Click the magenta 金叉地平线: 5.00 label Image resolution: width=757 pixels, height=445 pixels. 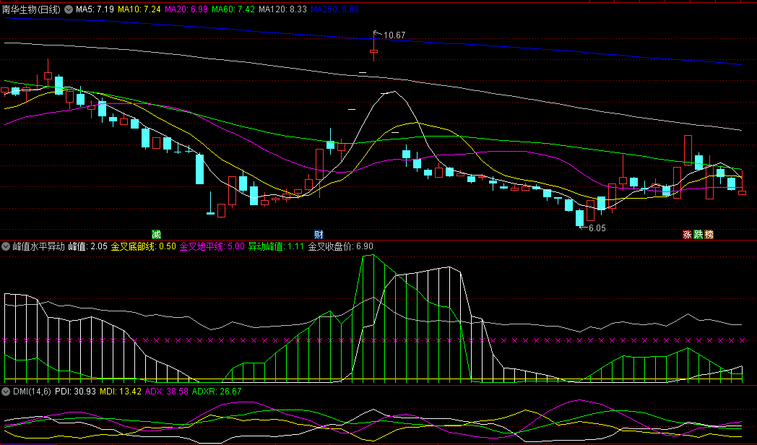212,246
